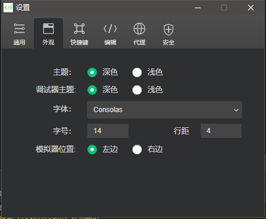266x219 pixels.
Task: Choose 左边 for 模拟器位置
Action: pos(92,150)
